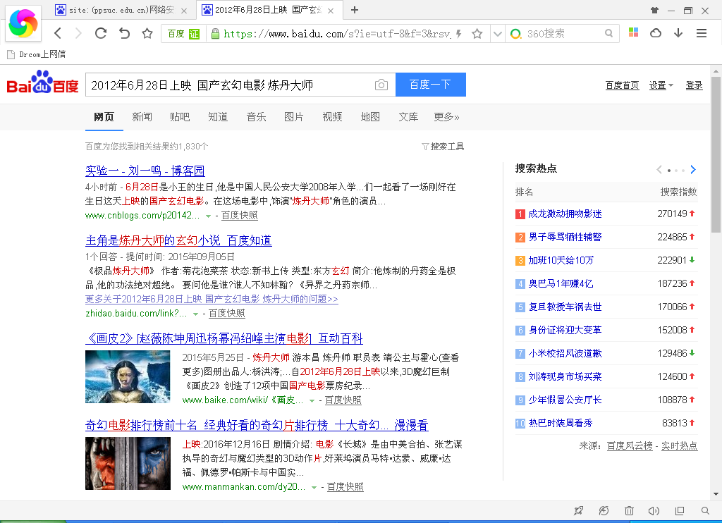722x523 pixels.
Task: Click the ad-block icon in the status bar
Action: pos(604,510)
